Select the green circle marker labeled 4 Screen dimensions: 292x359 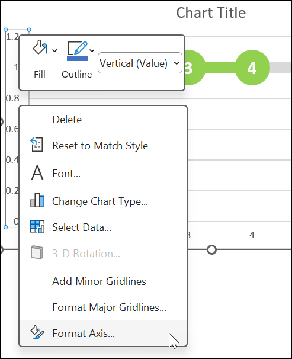[252, 68]
